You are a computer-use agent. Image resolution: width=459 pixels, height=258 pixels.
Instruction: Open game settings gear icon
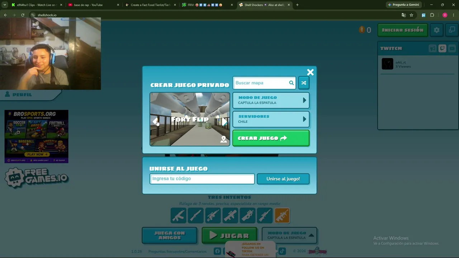pos(436,30)
